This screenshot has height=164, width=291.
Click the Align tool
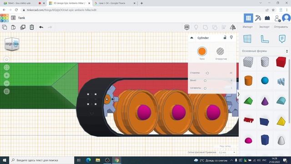point(224,27)
